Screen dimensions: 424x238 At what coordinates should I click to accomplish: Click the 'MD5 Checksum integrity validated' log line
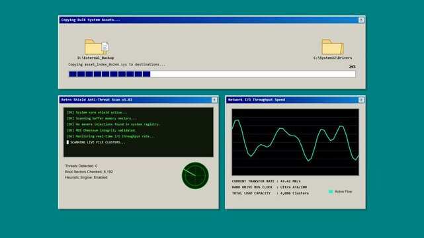click(101, 130)
